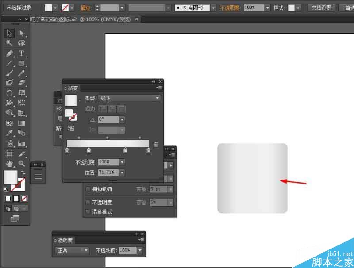Image resolution: width=354 pixels, height=268 pixels.
Task: Select the Direct Selection tool
Action: coord(21,33)
